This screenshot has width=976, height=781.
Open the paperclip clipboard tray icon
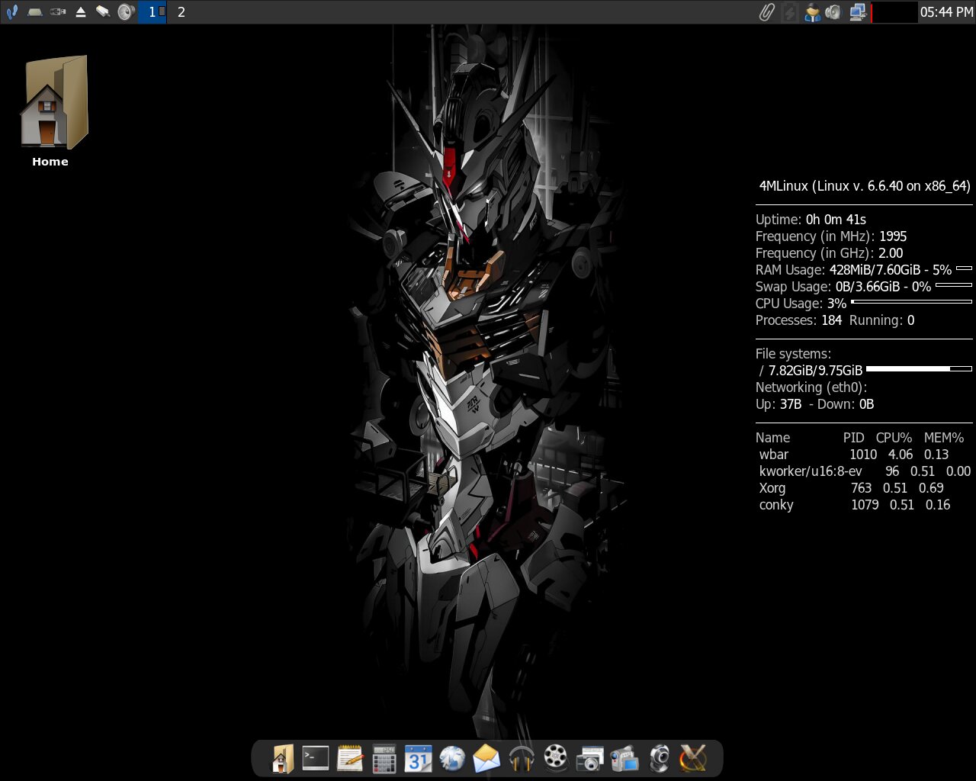766,12
